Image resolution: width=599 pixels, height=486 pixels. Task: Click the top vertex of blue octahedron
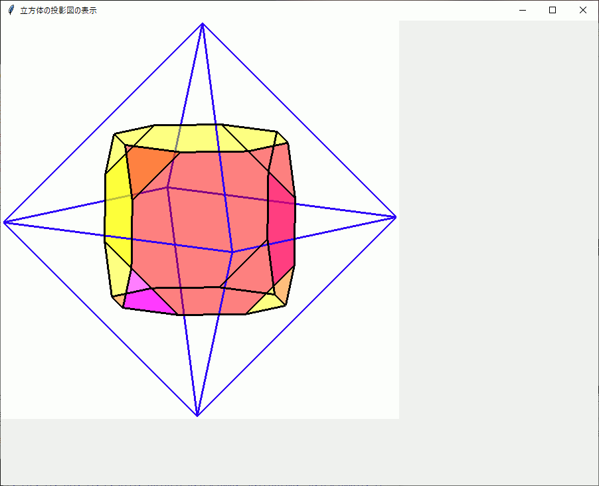[203, 24]
